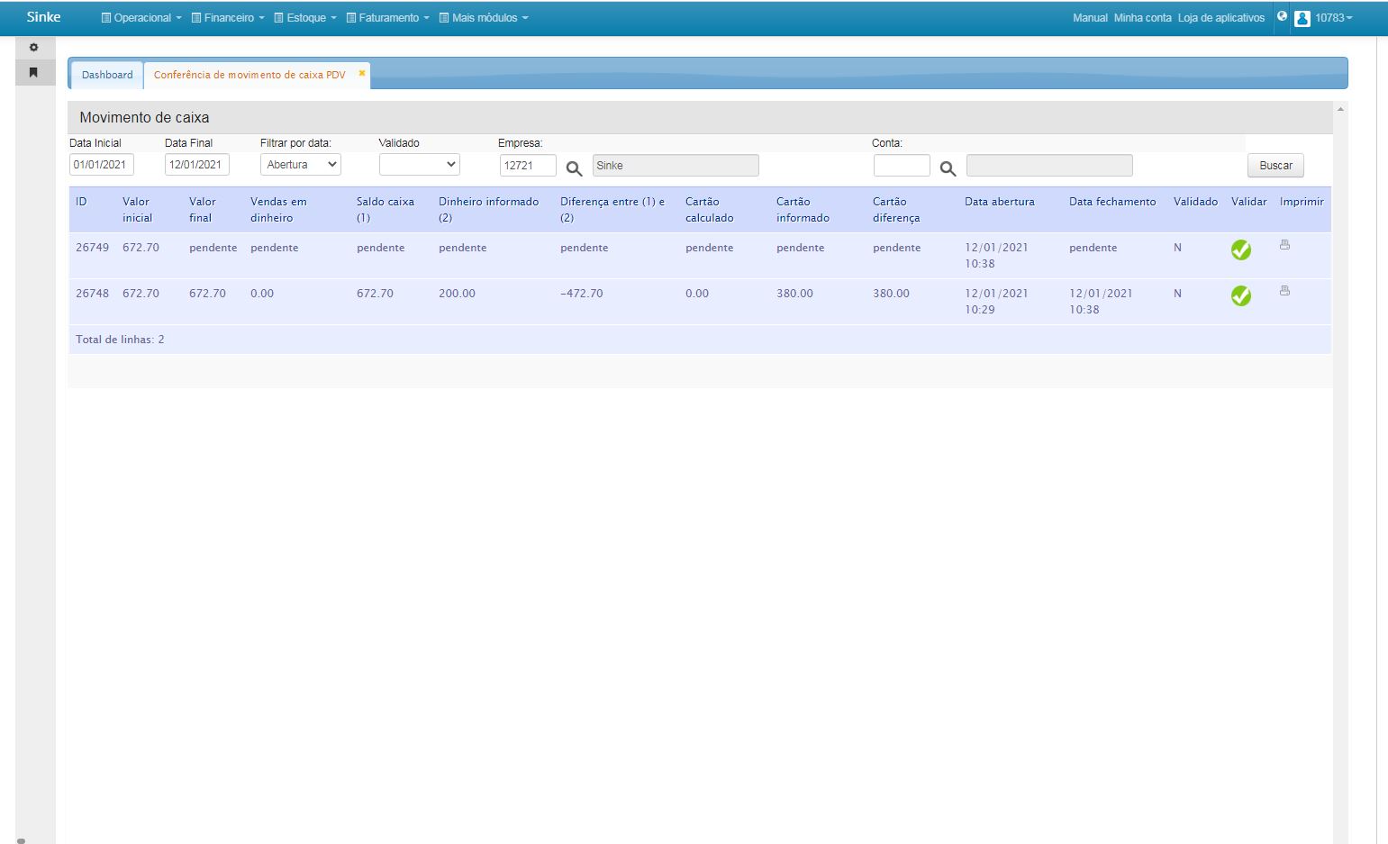Switch to the Dashboard tab

pos(107,75)
